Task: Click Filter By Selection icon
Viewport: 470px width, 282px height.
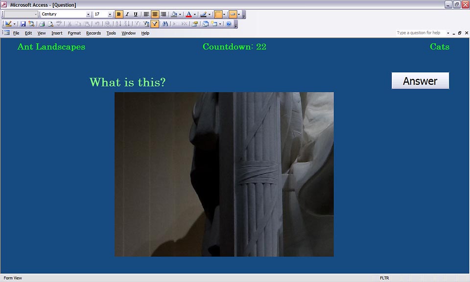Action: [x=137, y=23]
